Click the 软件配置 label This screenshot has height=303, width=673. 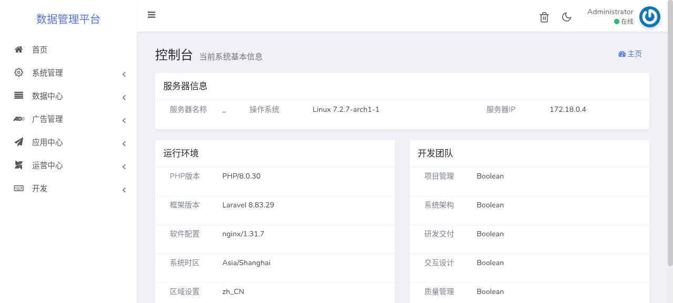[185, 234]
